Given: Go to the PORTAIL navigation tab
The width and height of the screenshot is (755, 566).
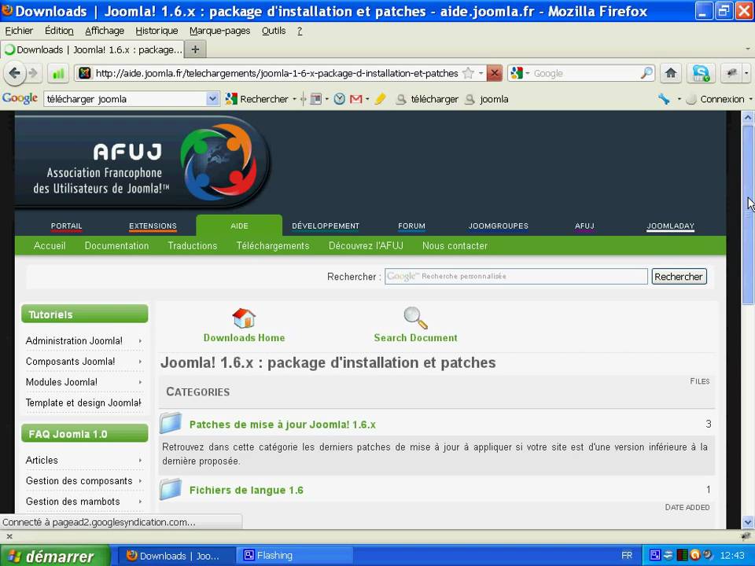Looking at the screenshot, I should pos(66,226).
